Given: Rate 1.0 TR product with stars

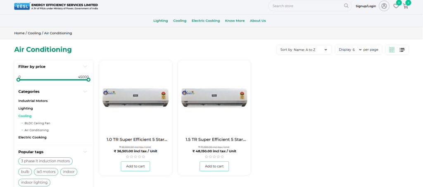Looking at the screenshot, I should [x=135, y=156].
